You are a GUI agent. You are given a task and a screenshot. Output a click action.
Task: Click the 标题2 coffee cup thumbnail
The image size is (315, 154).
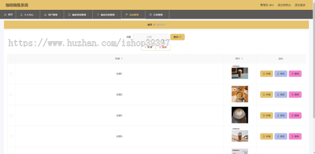click(x=240, y=94)
